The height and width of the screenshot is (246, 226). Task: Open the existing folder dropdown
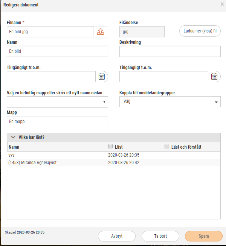click(57, 102)
